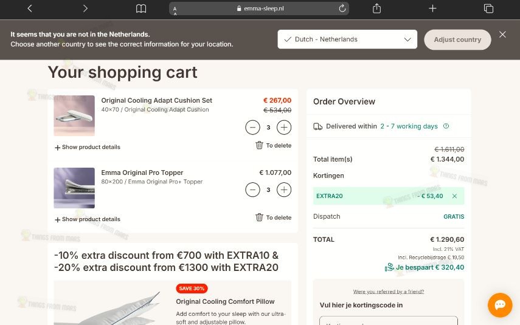Select the emma-sleep.nl address bar

tap(259, 9)
